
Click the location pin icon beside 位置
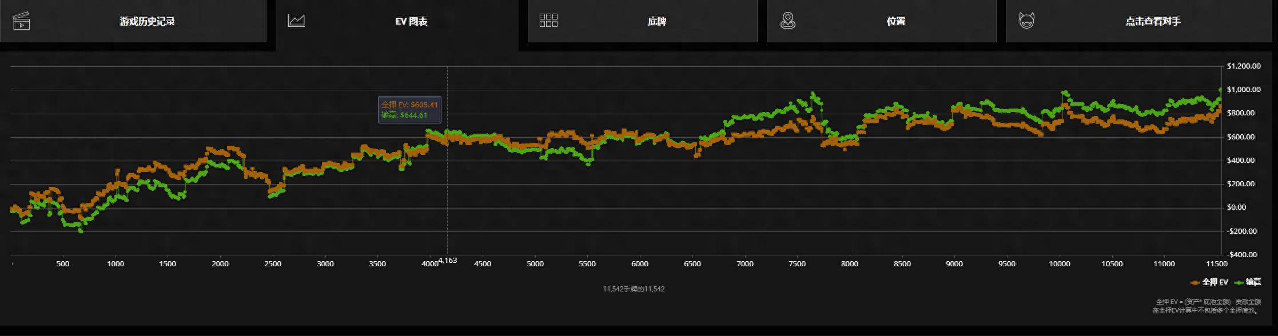pyautogui.click(x=788, y=21)
